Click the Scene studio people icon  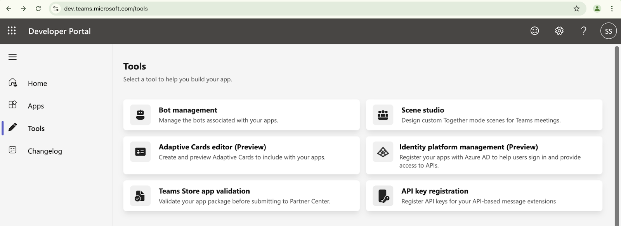383,115
